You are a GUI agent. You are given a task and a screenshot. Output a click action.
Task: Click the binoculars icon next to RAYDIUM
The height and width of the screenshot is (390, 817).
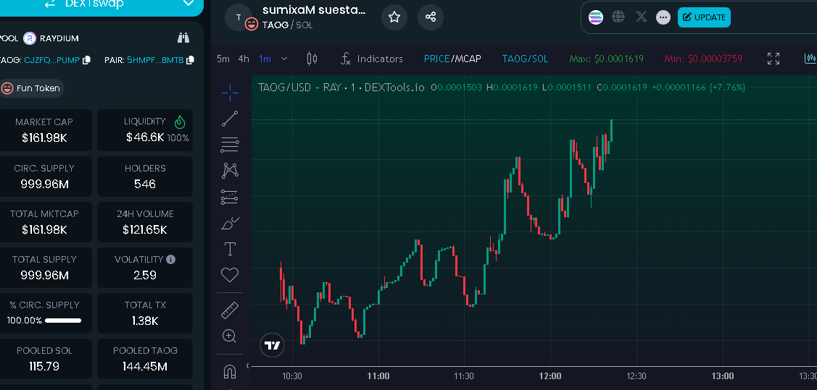(183, 38)
